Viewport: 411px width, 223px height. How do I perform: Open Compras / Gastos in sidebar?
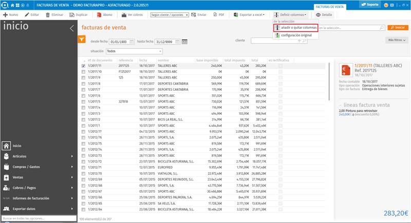(26, 167)
